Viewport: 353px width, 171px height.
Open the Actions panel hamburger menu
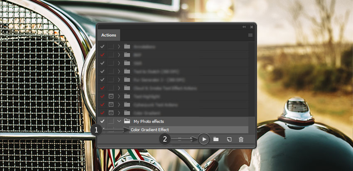coord(250,35)
